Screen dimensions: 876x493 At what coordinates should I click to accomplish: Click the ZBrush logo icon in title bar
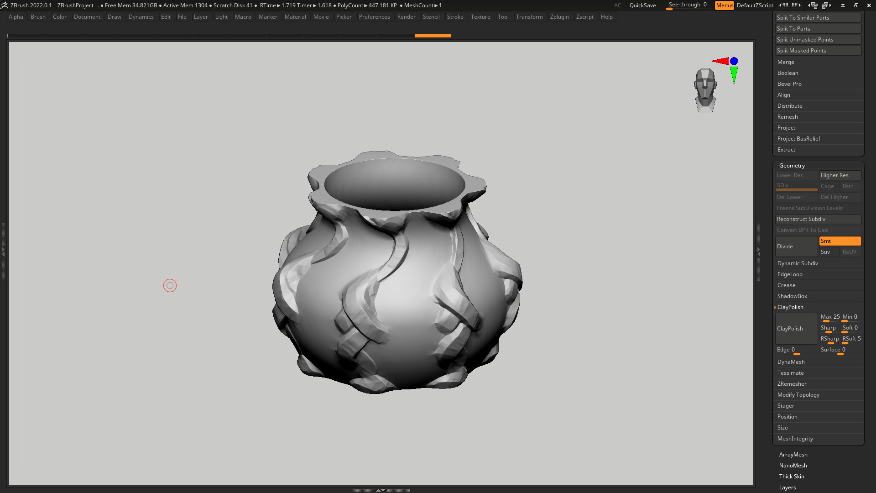(4, 5)
